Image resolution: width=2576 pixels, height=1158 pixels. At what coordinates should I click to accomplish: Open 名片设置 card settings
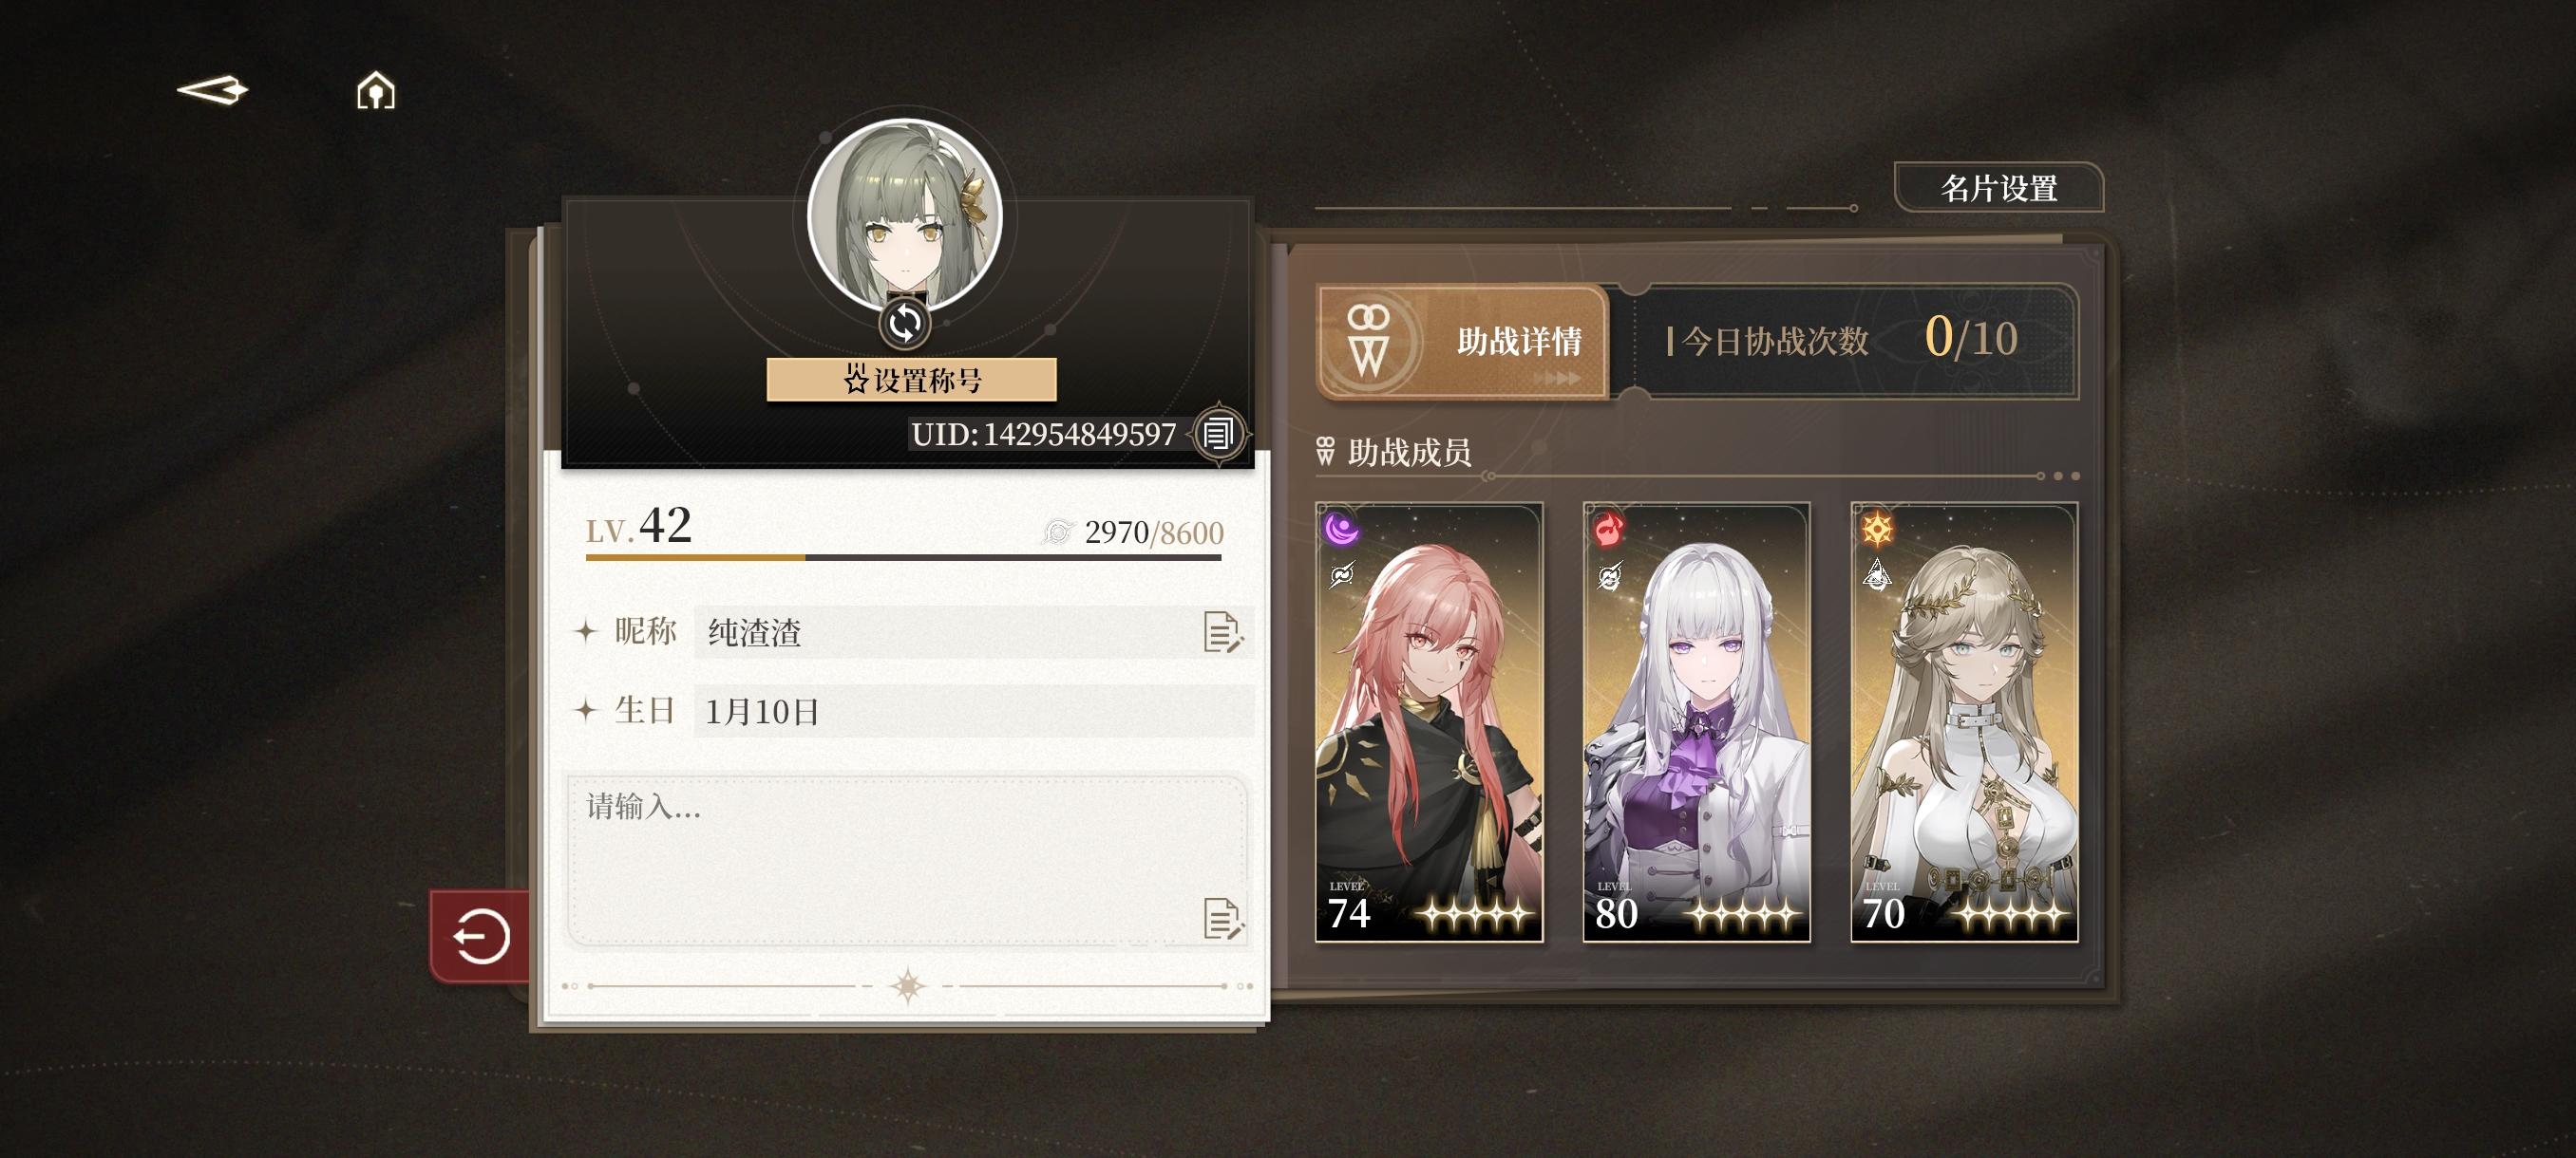tap(1999, 188)
